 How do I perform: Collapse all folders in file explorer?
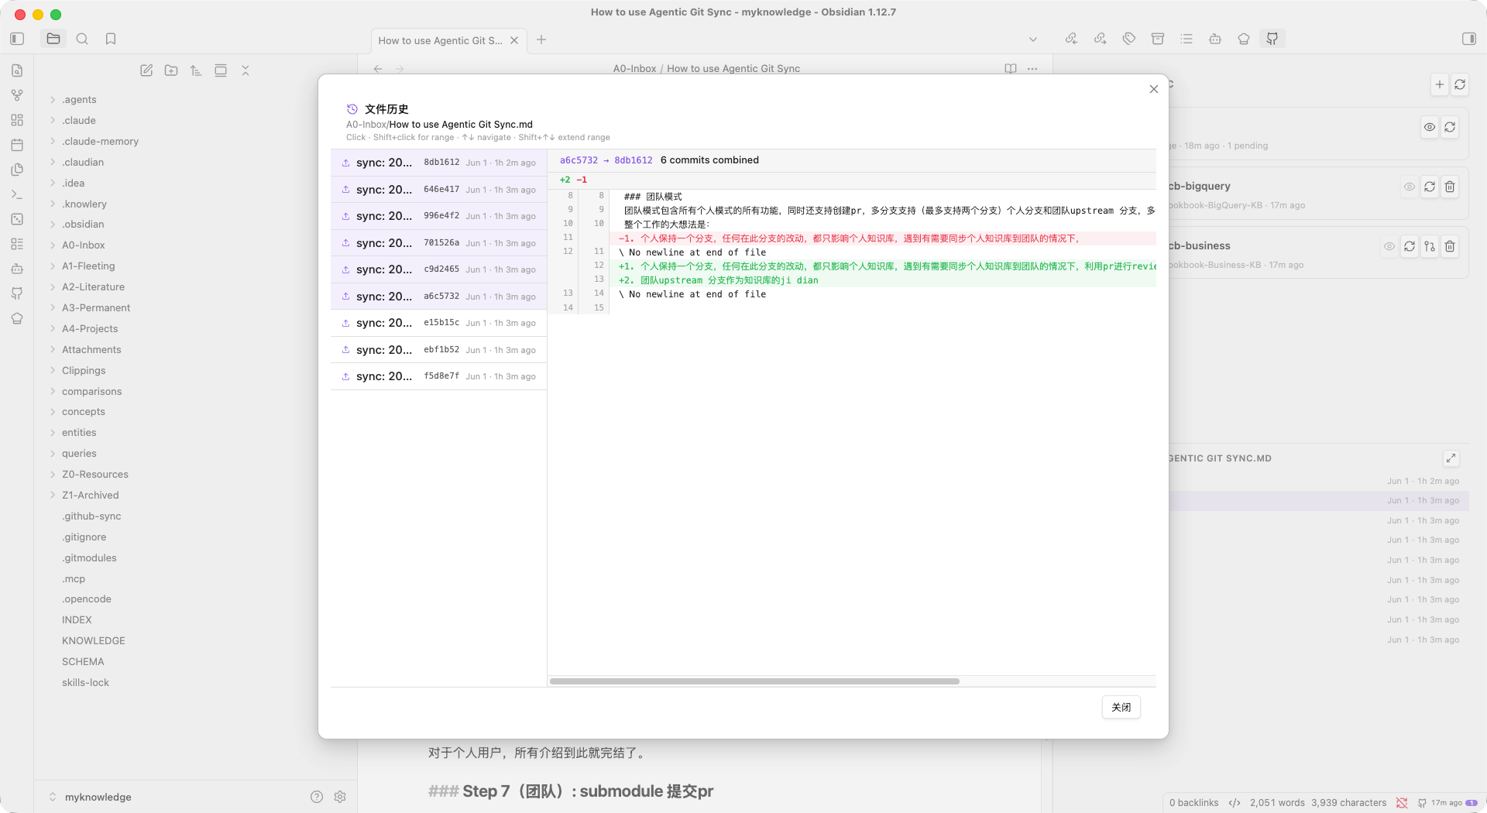[246, 70]
